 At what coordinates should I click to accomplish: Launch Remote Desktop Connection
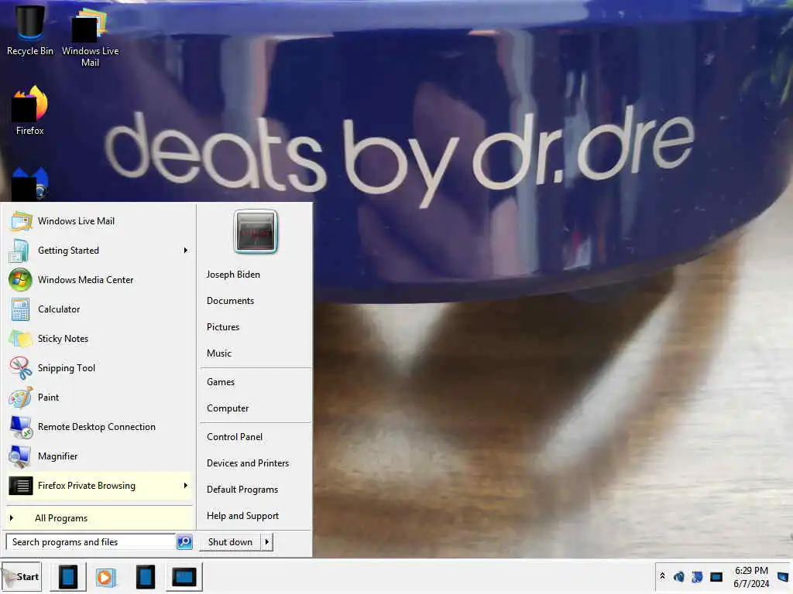point(98,427)
